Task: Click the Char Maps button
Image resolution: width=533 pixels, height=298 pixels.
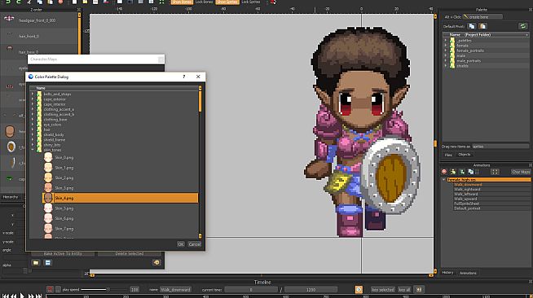Action: tap(521, 172)
